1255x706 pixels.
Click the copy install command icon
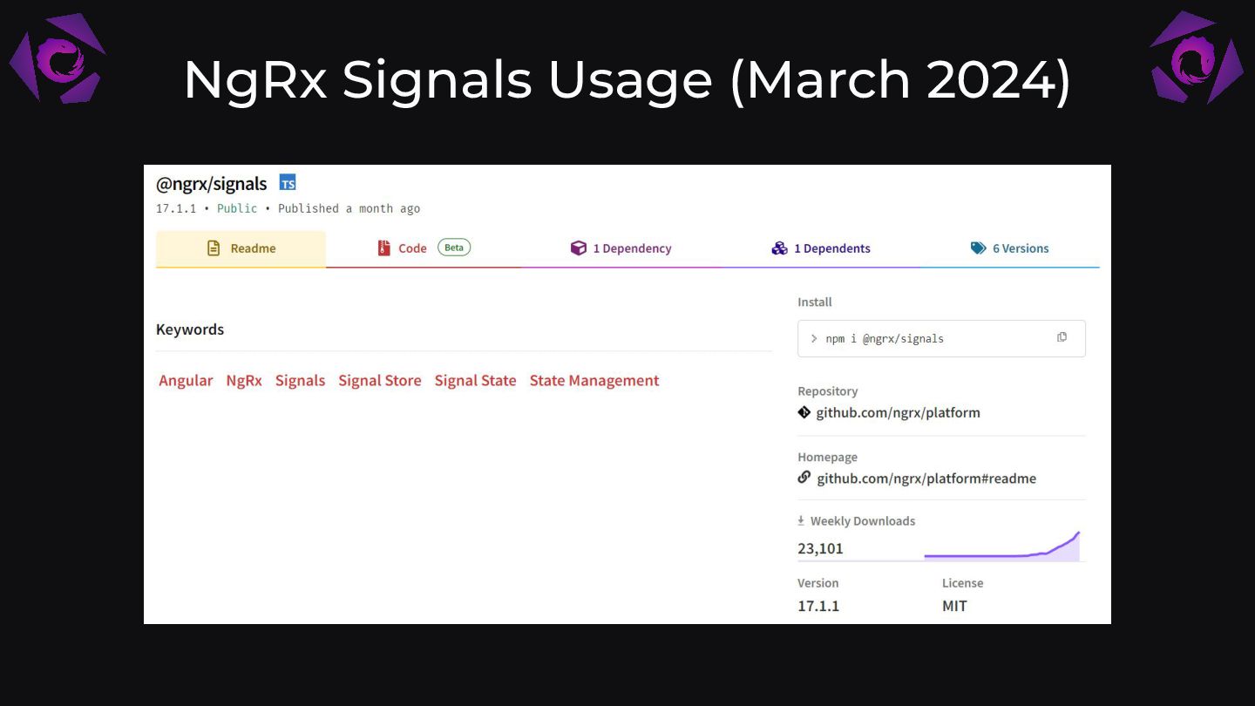pos(1062,337)
